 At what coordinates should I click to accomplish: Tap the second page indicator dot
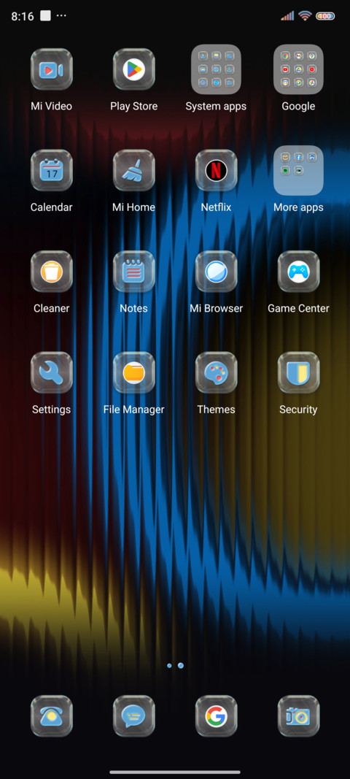[181, 665]
